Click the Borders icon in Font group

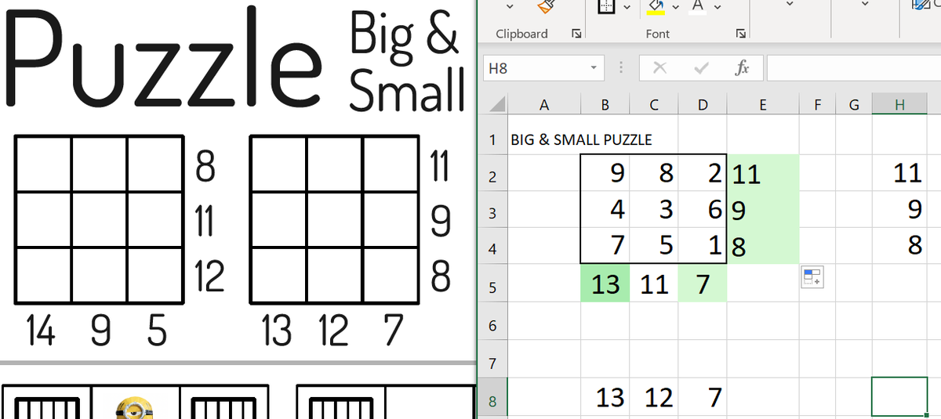pos(605,6)
